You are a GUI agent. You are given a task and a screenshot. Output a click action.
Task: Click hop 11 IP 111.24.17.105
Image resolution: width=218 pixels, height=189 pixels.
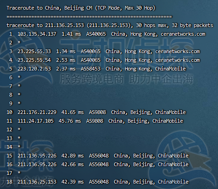tap(35, 121)
